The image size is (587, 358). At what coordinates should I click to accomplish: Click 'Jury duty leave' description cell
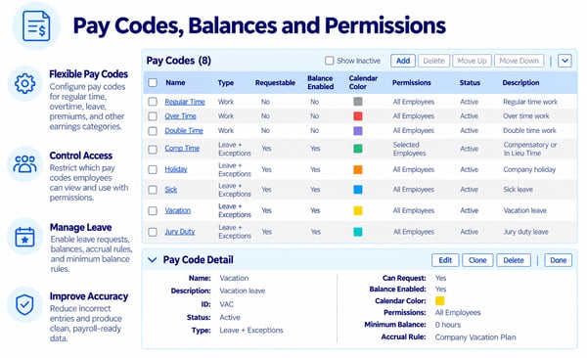tap(525, 232)
